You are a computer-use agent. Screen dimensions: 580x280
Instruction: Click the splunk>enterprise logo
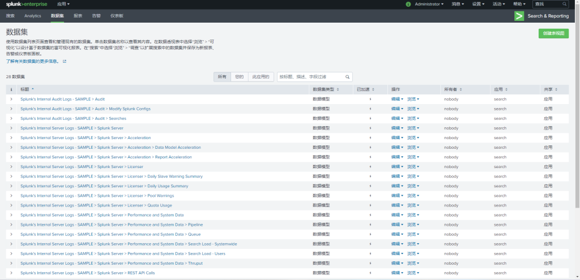[28, 4]
